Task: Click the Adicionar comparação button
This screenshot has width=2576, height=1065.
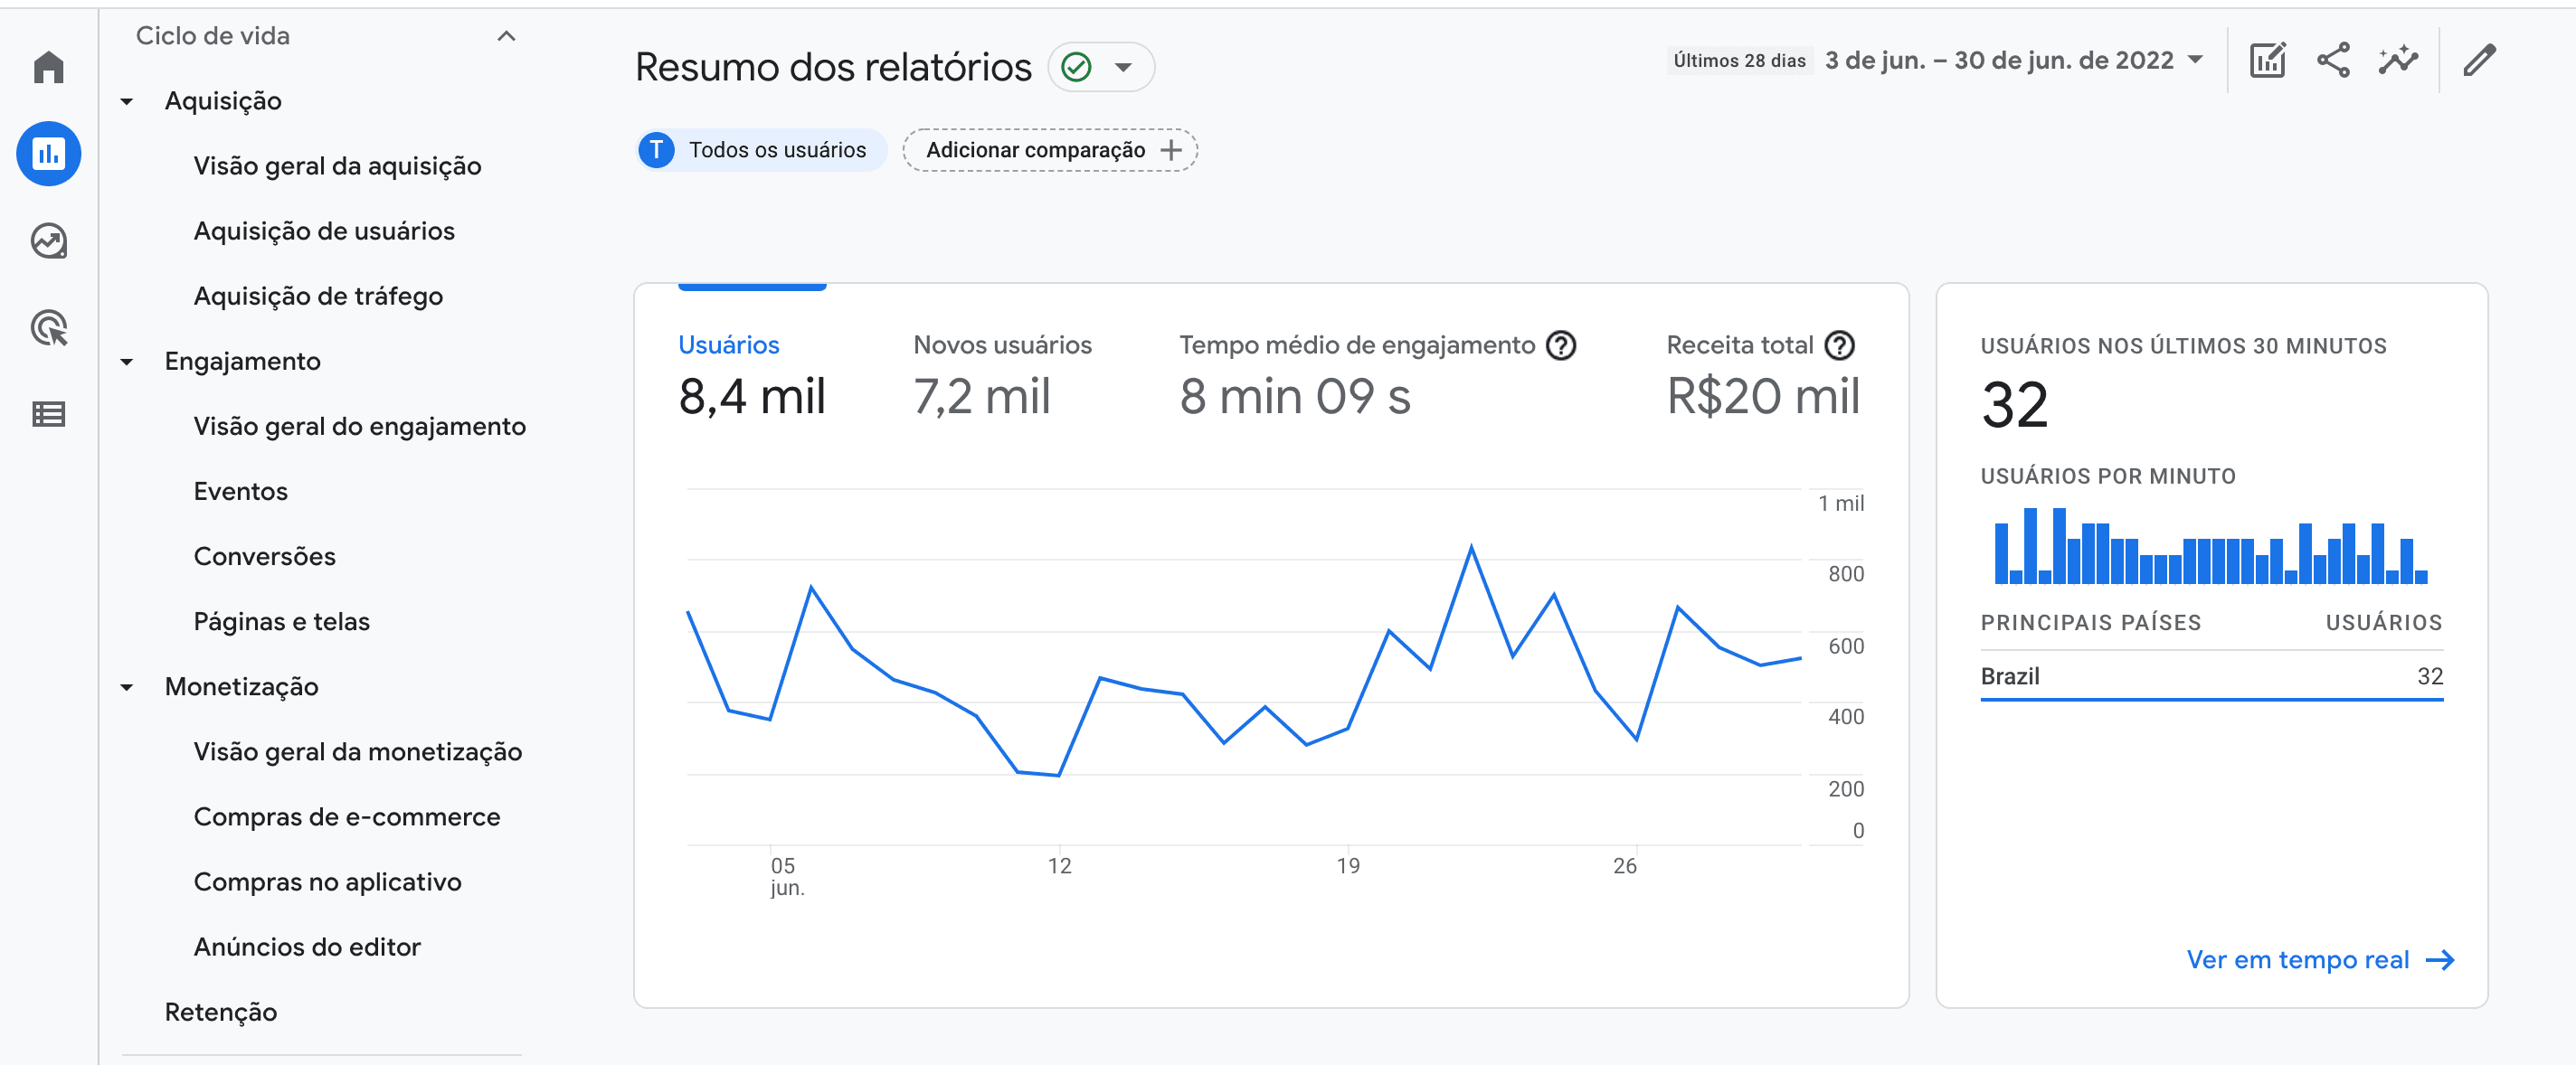Action: click(x=1049, y=150)
